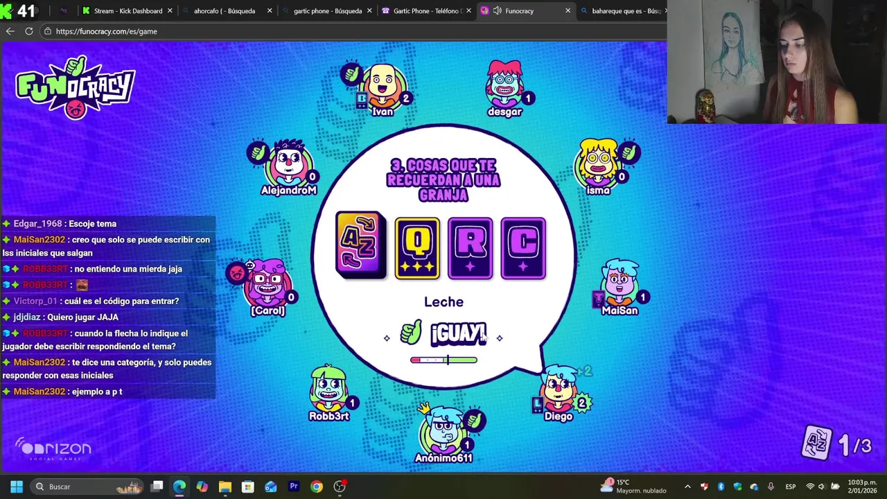Screen dimensions: 887x499
Task: Click the red-to-green rating slider bar
Action: point(443,360)
